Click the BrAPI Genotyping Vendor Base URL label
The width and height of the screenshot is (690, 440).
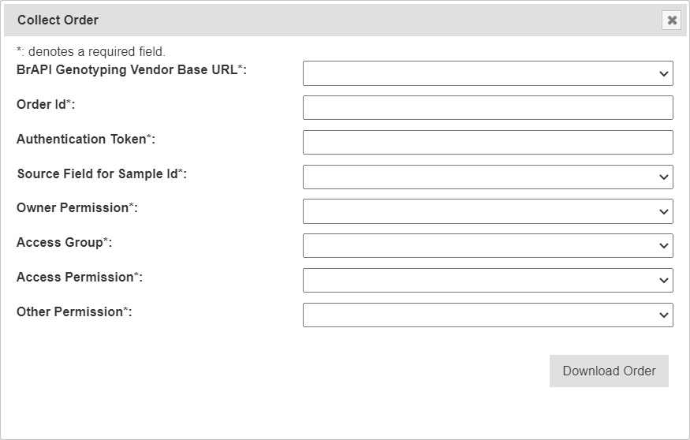pos(131,70)
